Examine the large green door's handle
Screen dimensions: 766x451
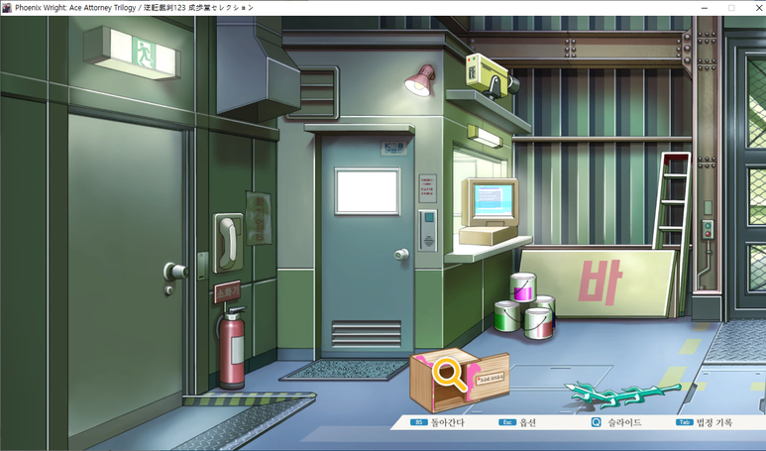(174, 272)
